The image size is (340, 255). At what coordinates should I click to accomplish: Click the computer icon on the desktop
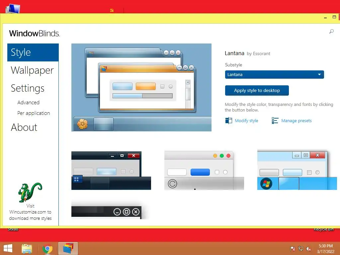click(x=13, y=9)
